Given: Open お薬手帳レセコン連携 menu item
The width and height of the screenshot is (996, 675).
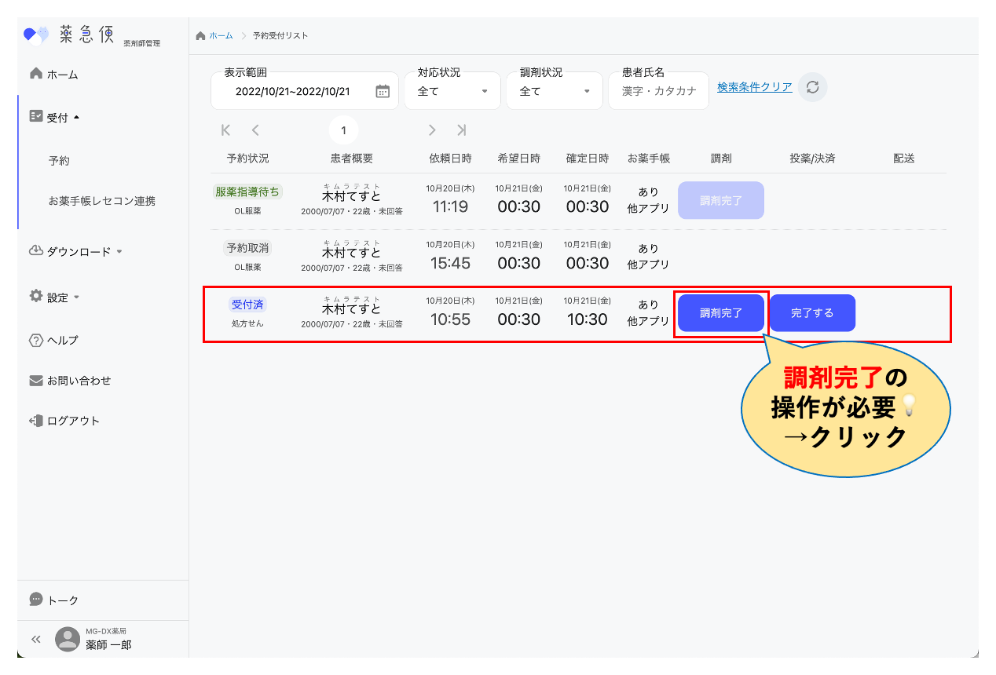Looking at the screenshot, I should 102,201.
